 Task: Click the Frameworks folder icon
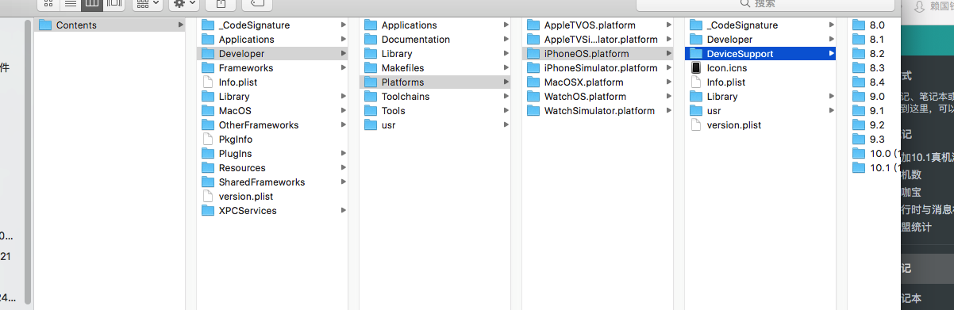coord(208,68)
